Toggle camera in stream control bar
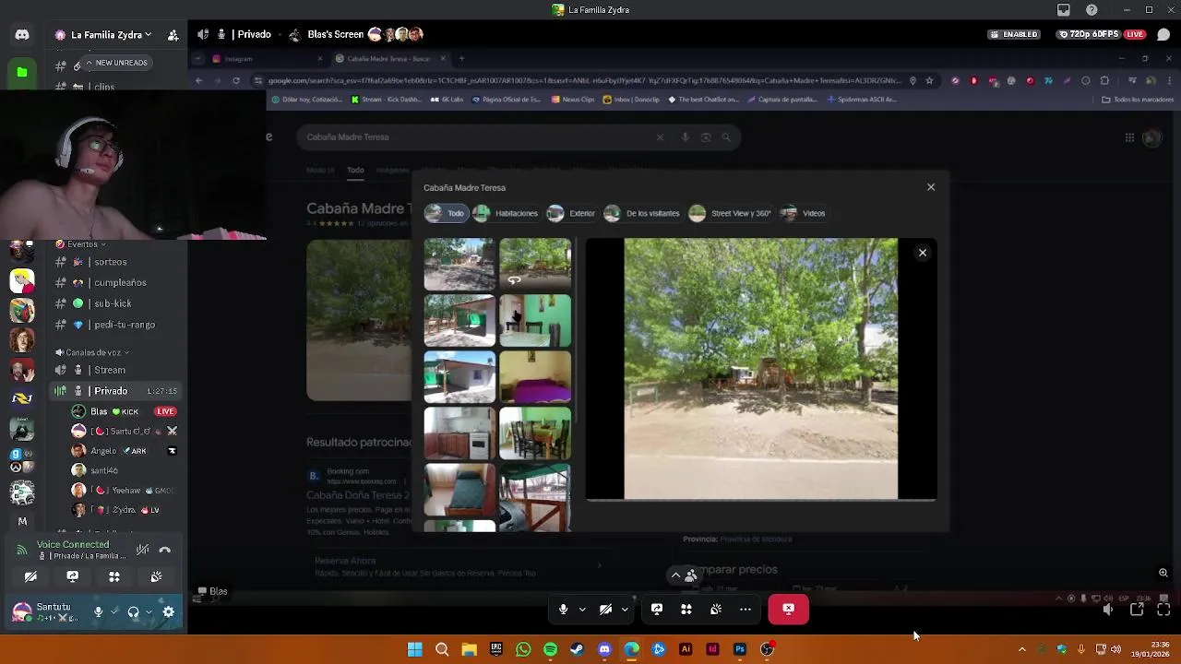 pyautogui.click(x=605, y=610)
